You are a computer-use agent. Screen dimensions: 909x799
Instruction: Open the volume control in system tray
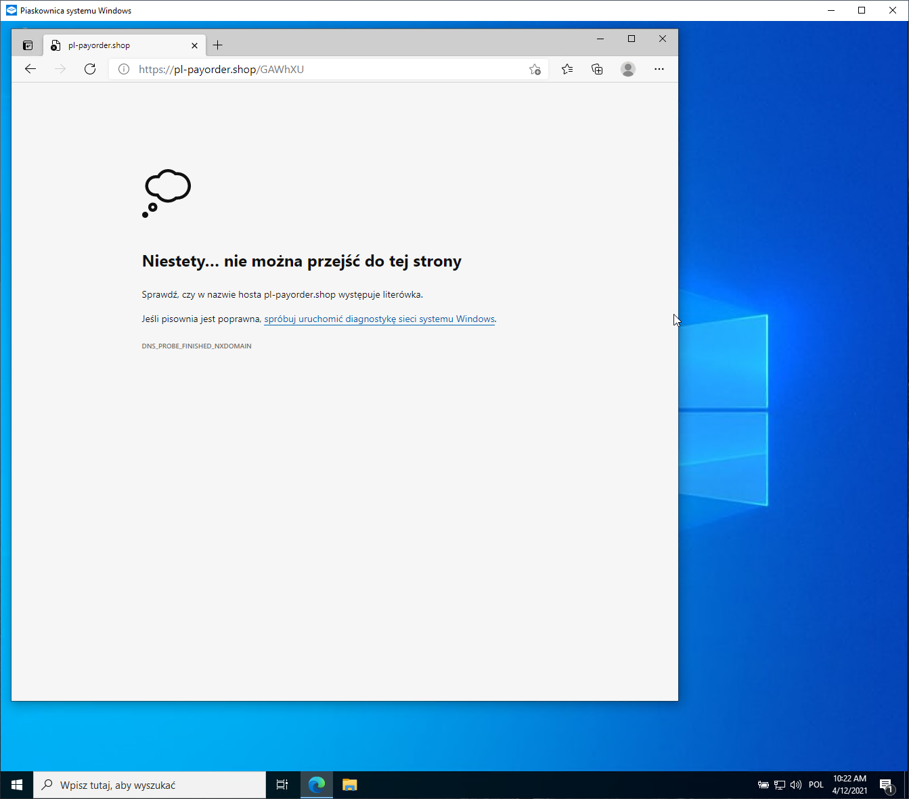coord(796,785)
